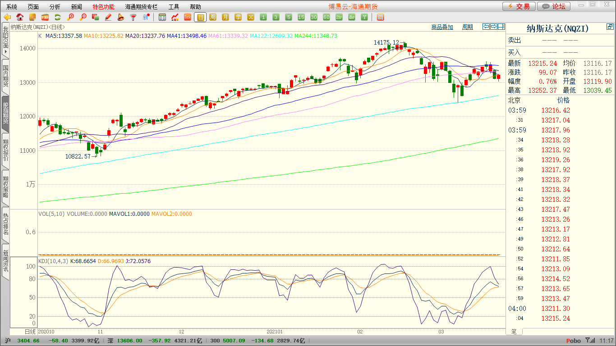
Task: Select monthly 月 period button
Action: pyautogui.click(x=225, y=17)
